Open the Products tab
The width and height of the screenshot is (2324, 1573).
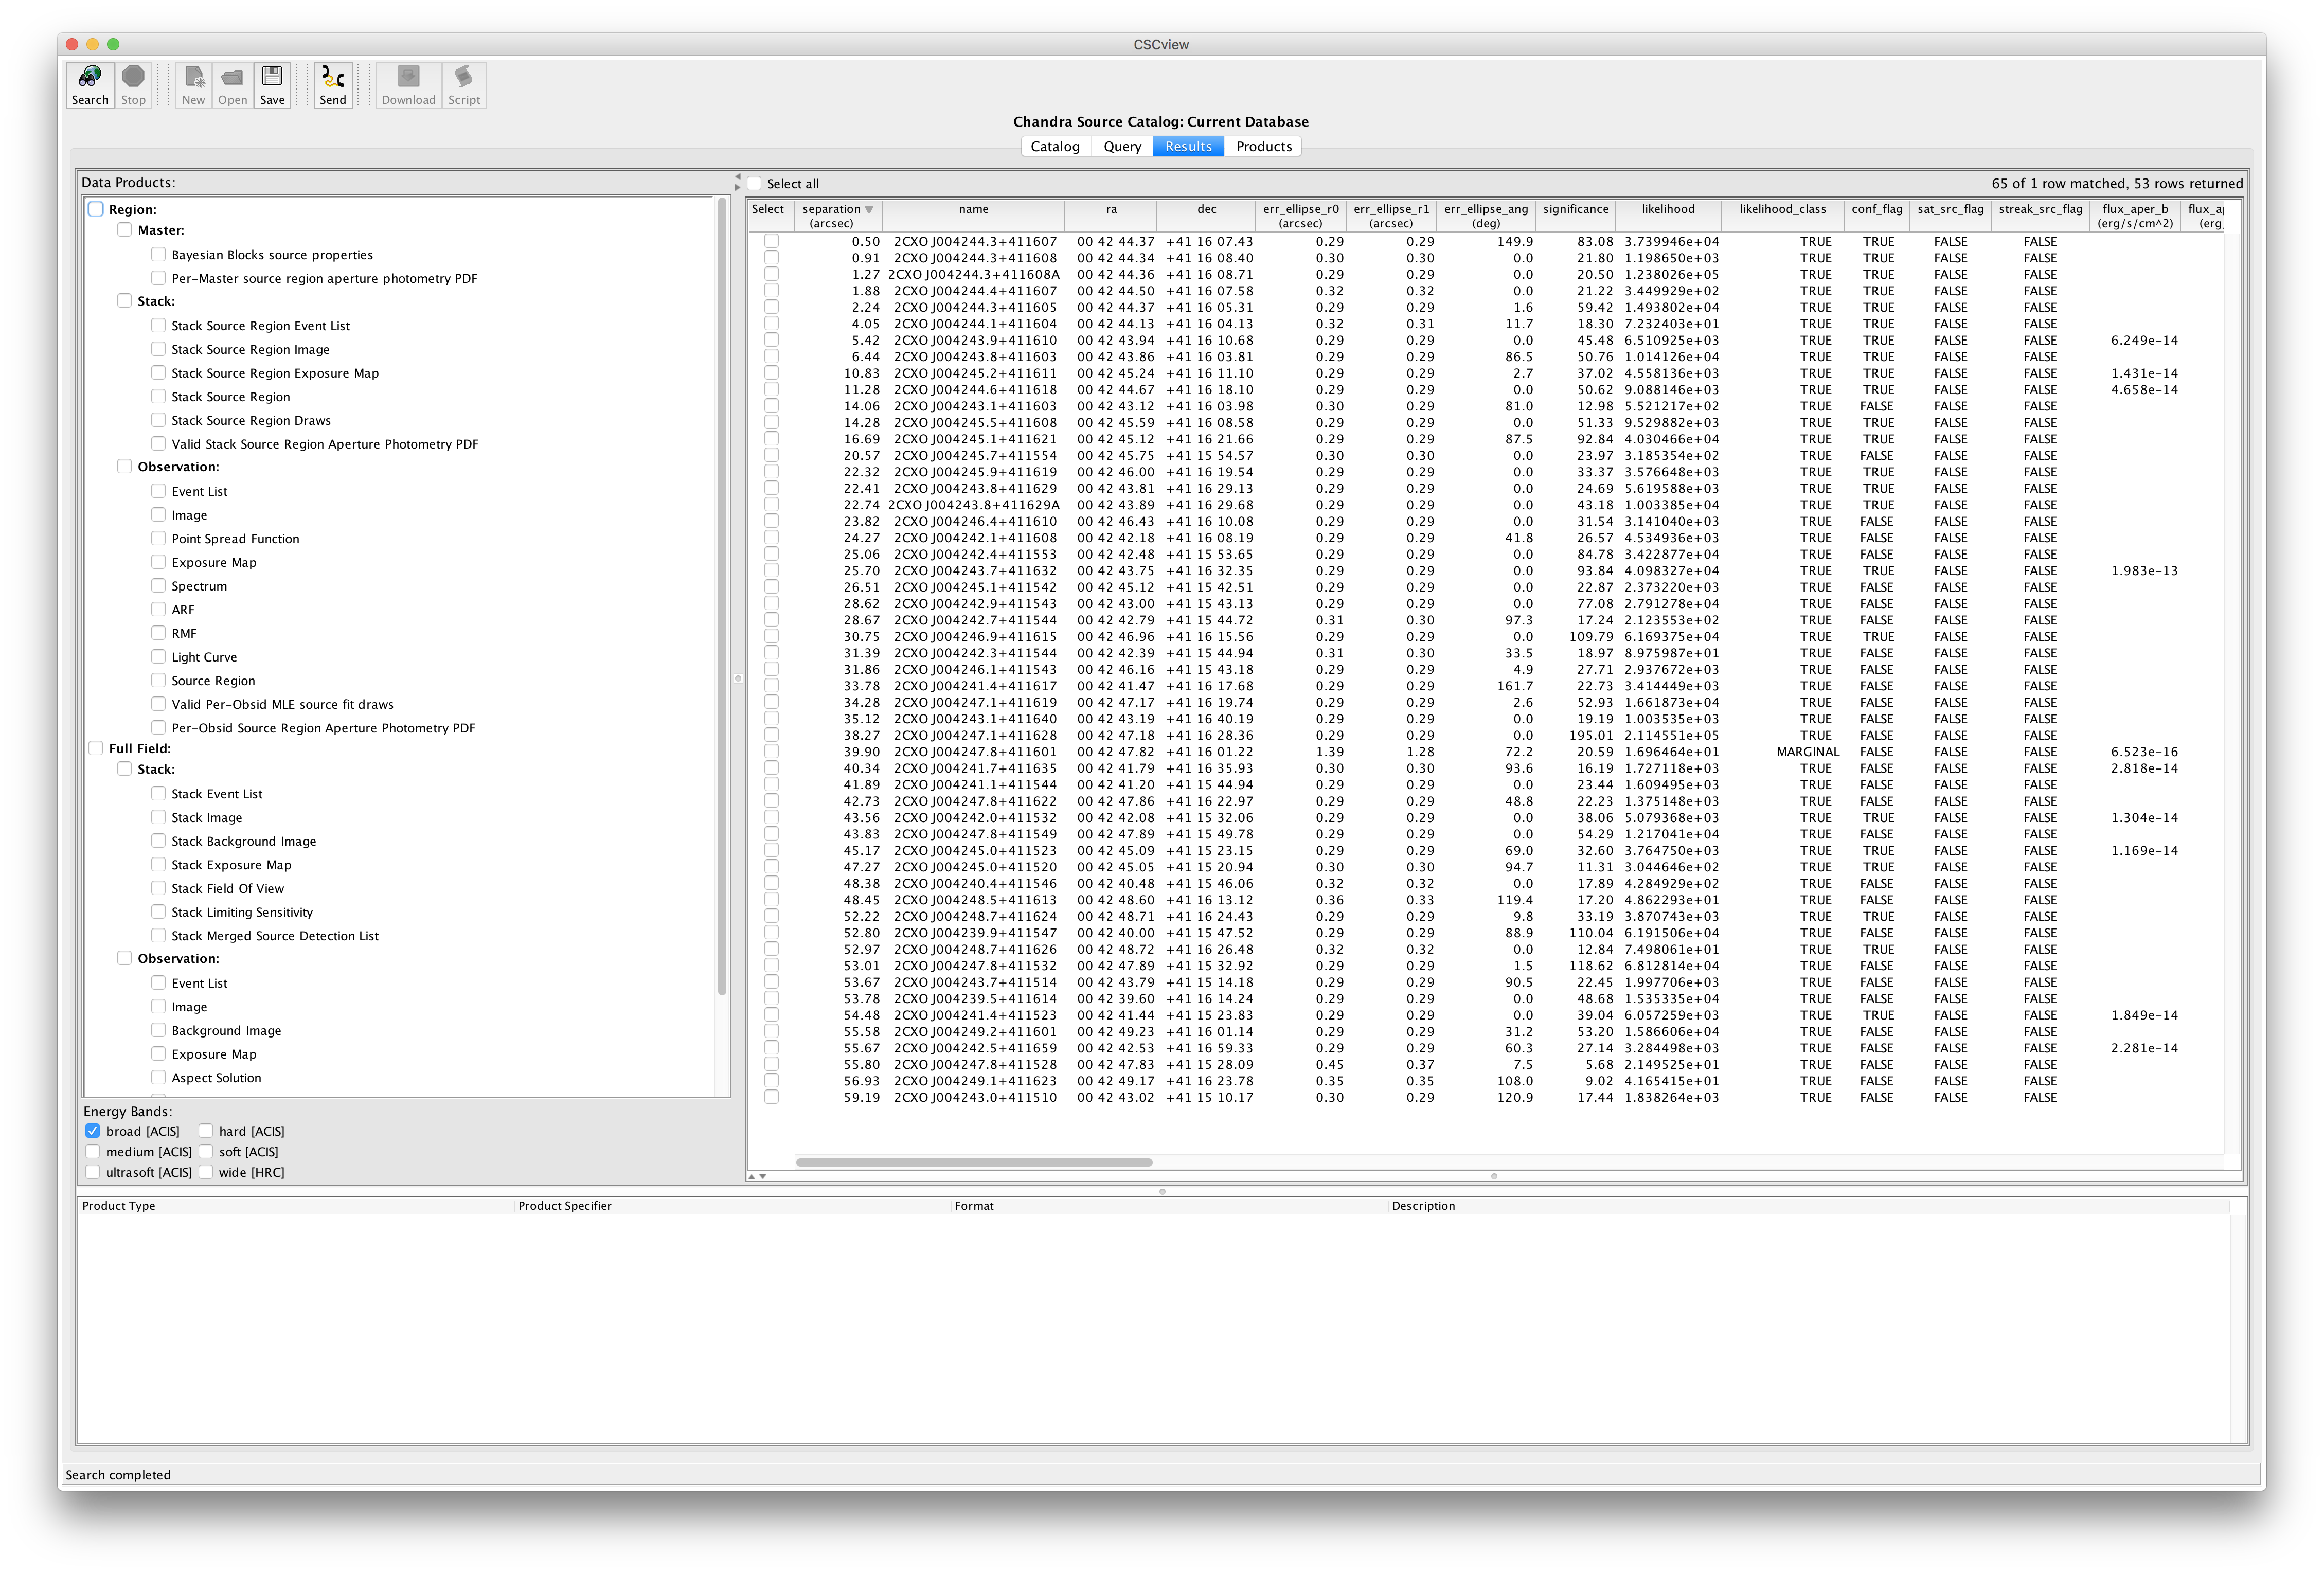click(x=1263, y=146)
